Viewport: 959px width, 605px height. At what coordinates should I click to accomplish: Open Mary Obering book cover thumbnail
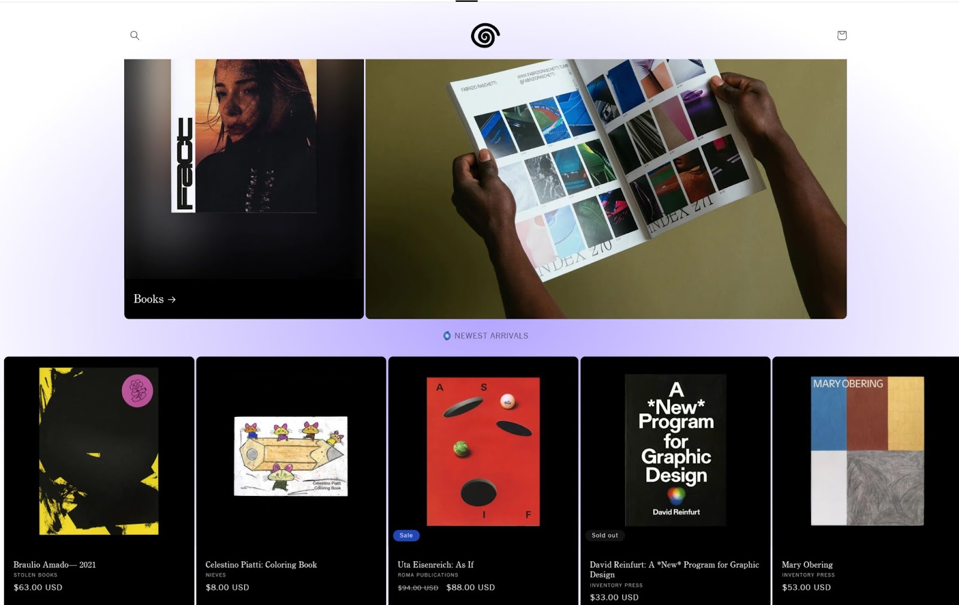(x=867, y=451)
